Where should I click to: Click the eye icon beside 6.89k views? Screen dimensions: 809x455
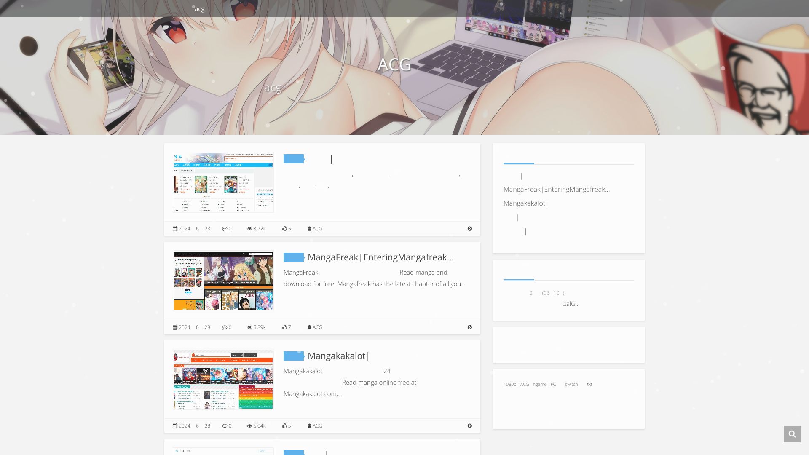(x=249, y=327)
